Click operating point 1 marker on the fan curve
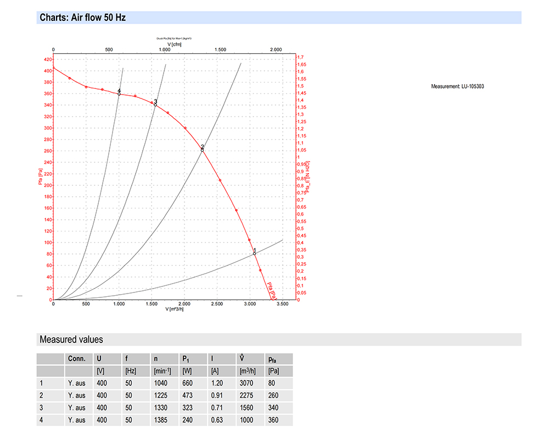 [254, 253]
